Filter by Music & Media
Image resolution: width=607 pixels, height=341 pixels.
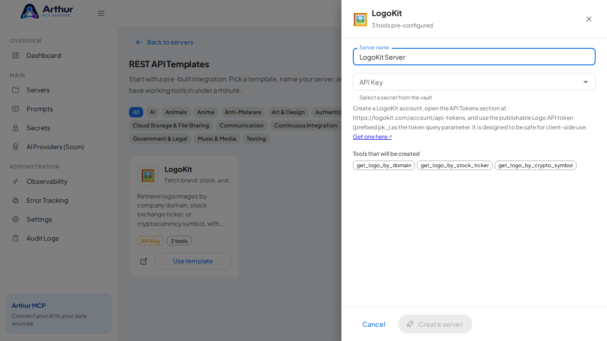tap(217, 139)
